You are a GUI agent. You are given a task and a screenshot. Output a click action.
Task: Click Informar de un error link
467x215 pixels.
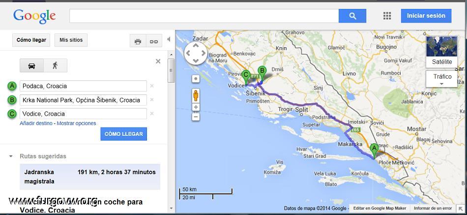433,208
